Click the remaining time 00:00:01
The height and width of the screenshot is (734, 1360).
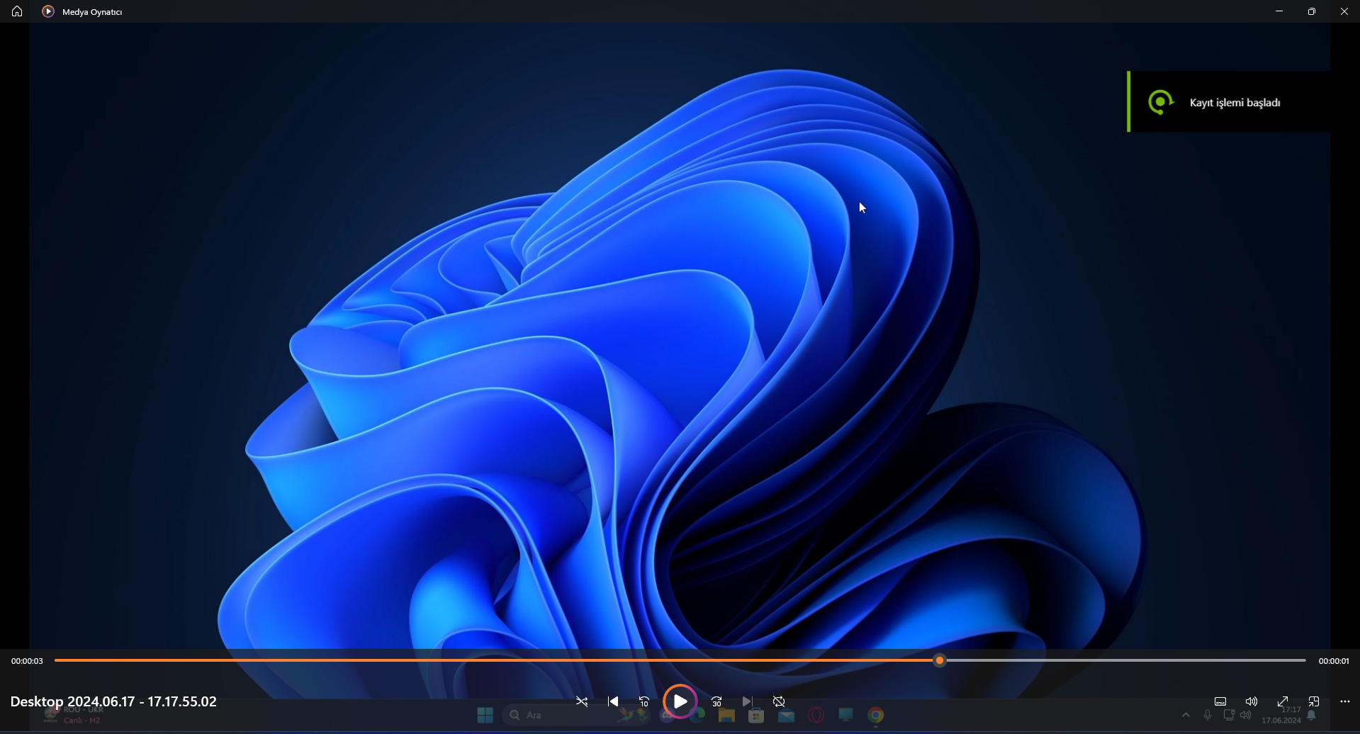tap(1334, 661)
